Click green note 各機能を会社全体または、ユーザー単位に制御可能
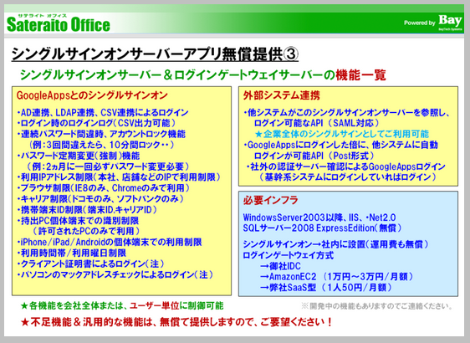Image resolution: width=470 pixels, height=343 pixels. tap(122, 306)
